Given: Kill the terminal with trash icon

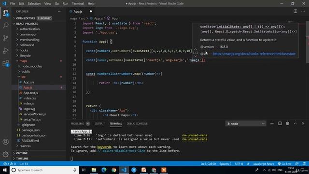Looking at the screenshot, I should 287,124.
